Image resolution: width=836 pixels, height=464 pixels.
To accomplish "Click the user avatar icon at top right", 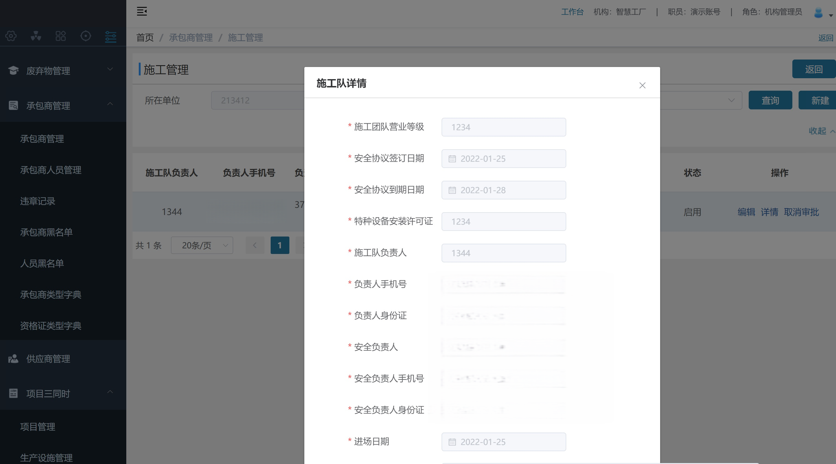I will tap(818, 13).
